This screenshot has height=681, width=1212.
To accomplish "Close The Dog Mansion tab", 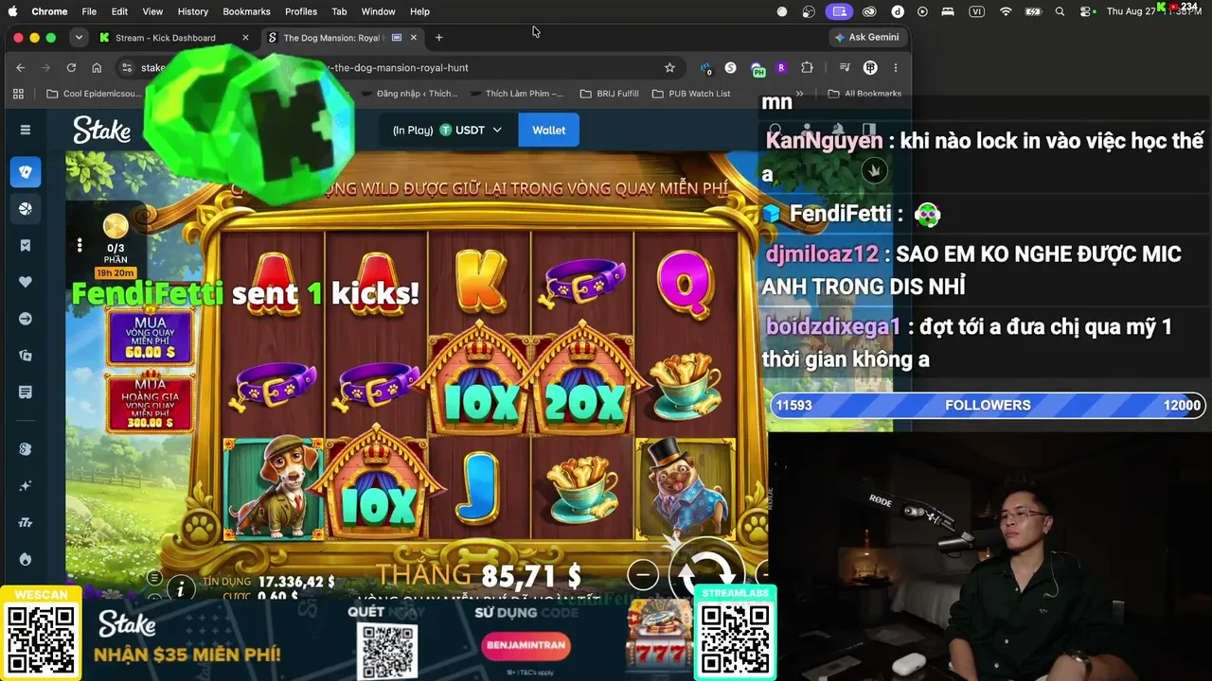I will tap(413, 38).
